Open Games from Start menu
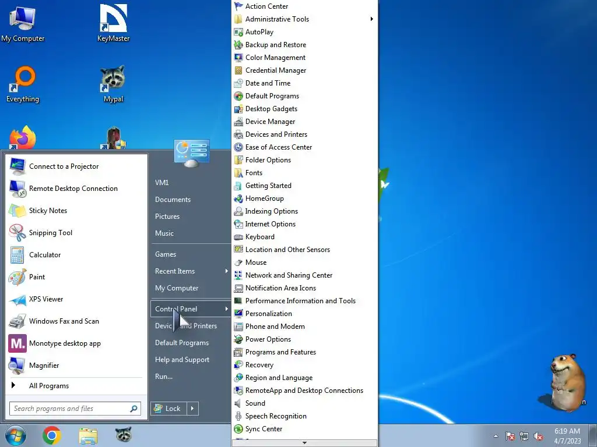 191,254
